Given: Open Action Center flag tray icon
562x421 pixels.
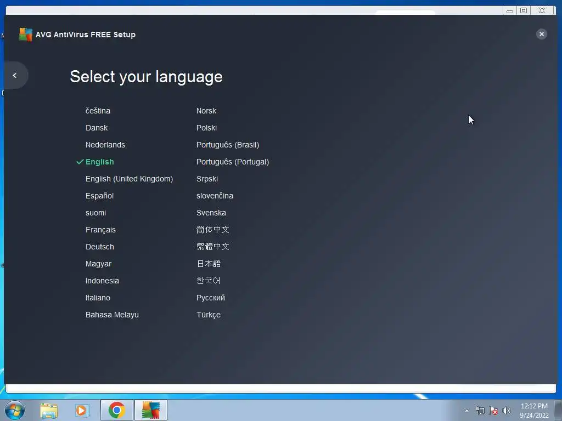Looking at the screenshot, I should 493,411.
